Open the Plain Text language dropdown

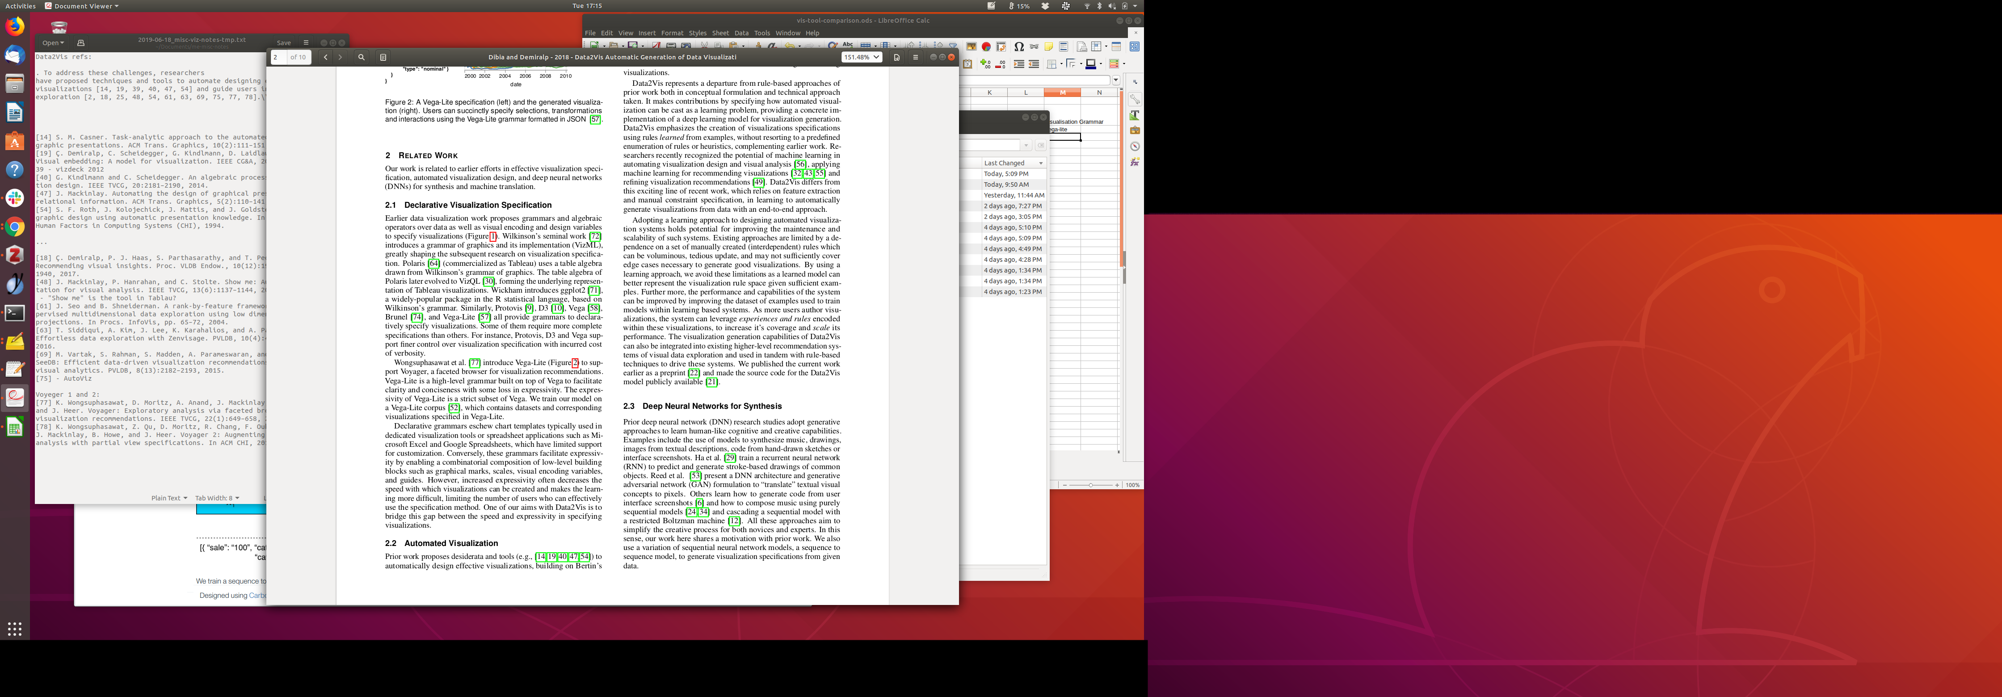point(168,498)
